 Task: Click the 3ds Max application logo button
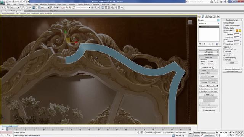(x=2, y=2)
